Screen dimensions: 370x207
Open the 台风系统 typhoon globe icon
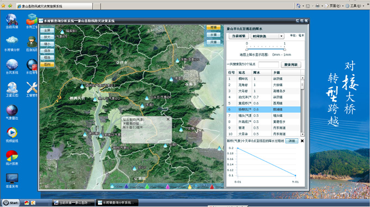(x=12, y=67)
